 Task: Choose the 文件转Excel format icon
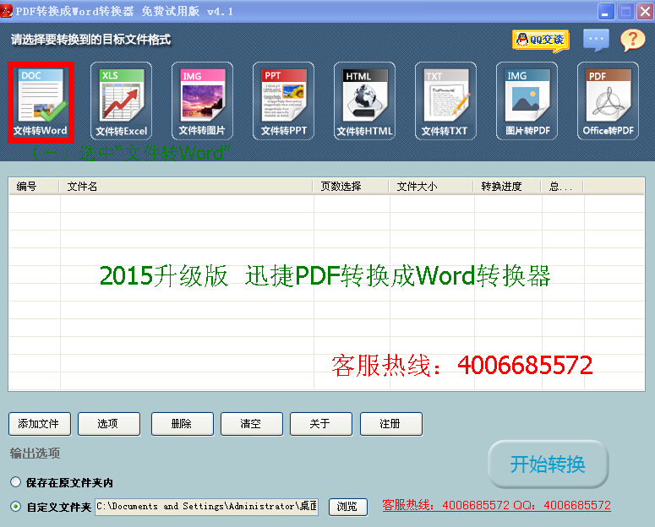click(x=121, y=101)
